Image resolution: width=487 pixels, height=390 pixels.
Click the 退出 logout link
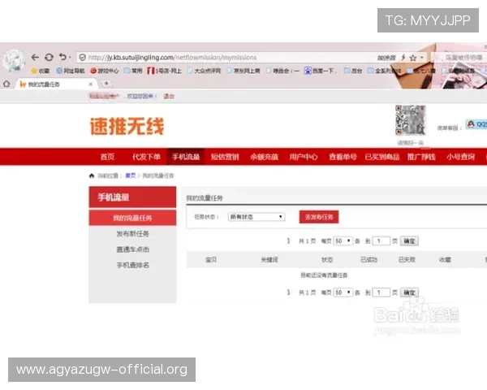tap(169, 96)
